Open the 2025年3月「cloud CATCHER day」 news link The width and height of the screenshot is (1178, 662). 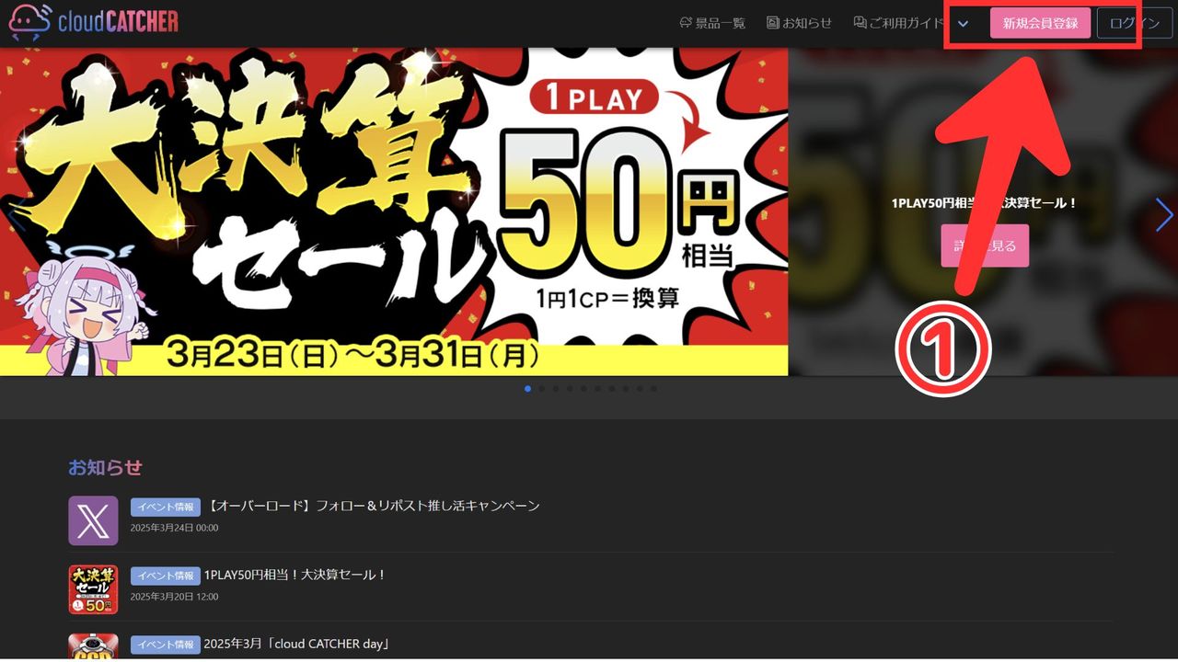[x=297, y=644]
